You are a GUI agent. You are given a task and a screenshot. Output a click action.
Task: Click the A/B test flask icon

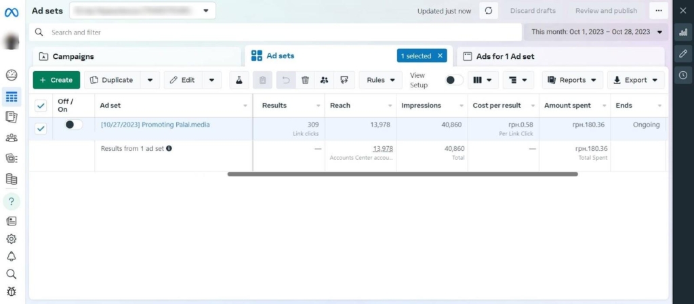pyautogui.click(x=239, y=80)
